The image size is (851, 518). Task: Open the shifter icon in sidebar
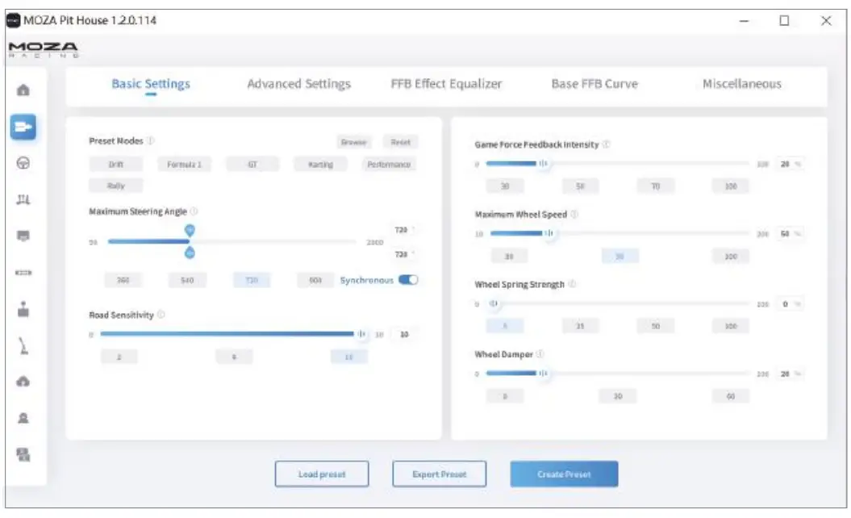click(23, 309)
